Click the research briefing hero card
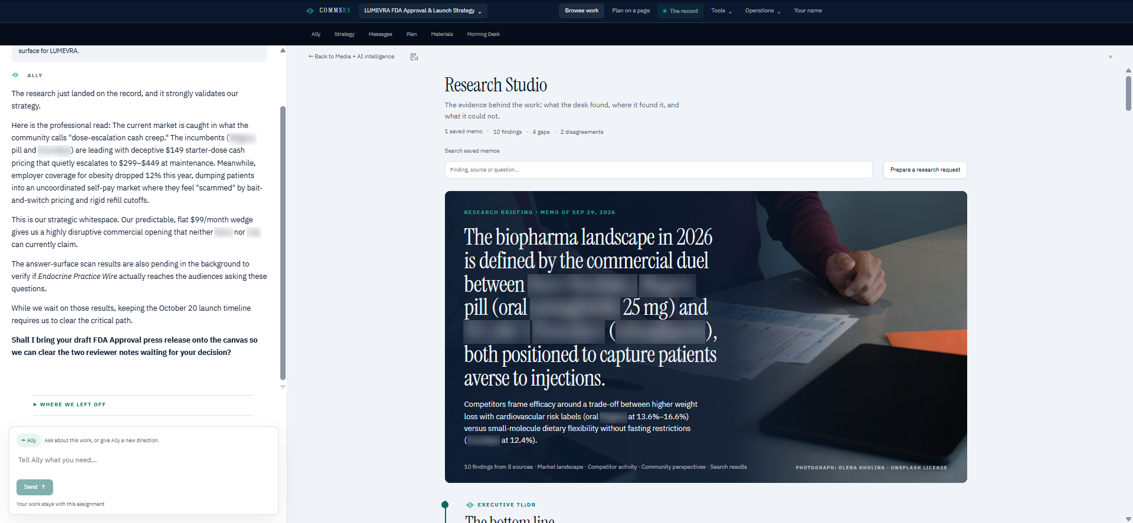This screenshot has width=1133, height=523. tap(706, 337)
